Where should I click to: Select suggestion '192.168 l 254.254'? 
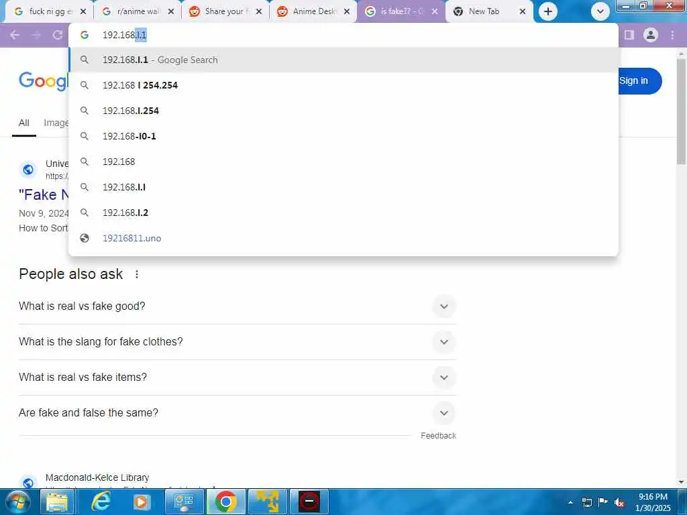[x=343, y=85]
